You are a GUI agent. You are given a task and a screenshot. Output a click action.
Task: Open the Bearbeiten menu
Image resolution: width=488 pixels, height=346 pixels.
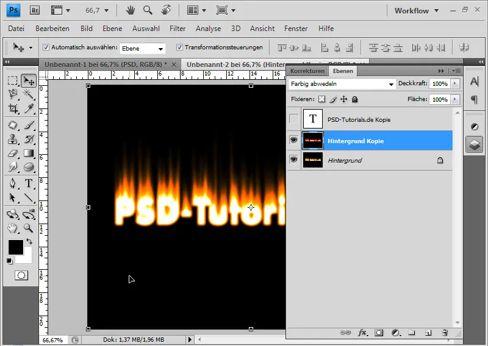52,29
